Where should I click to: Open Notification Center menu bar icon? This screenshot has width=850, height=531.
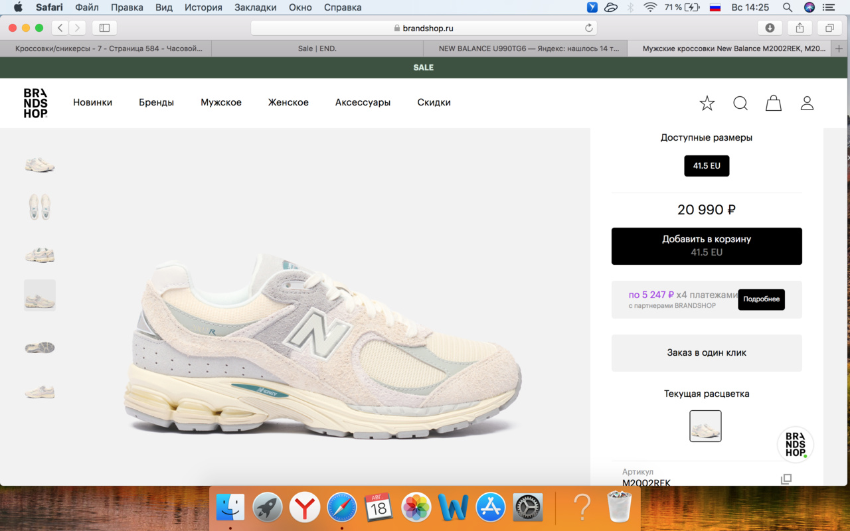click(829, 7)
